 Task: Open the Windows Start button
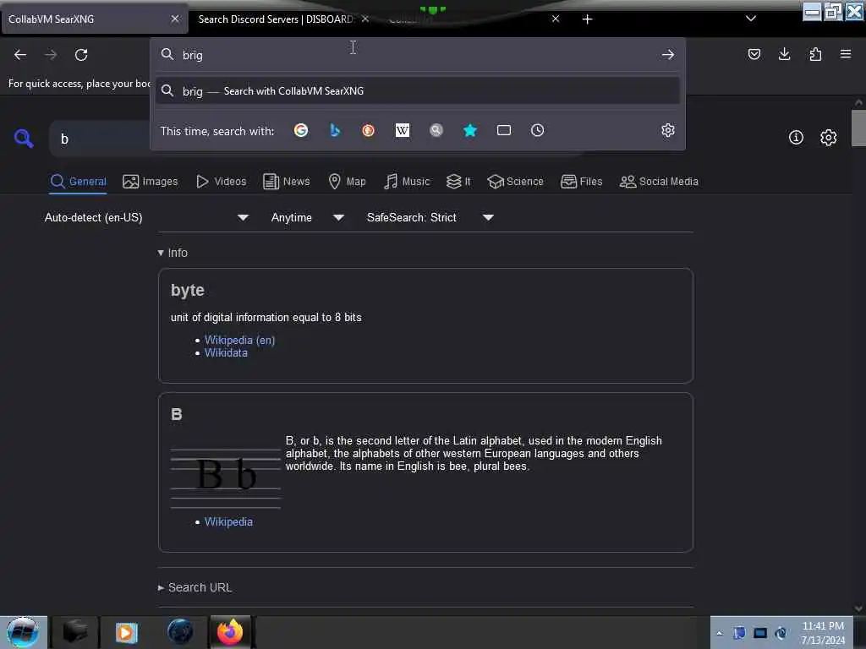coord(23,632)
